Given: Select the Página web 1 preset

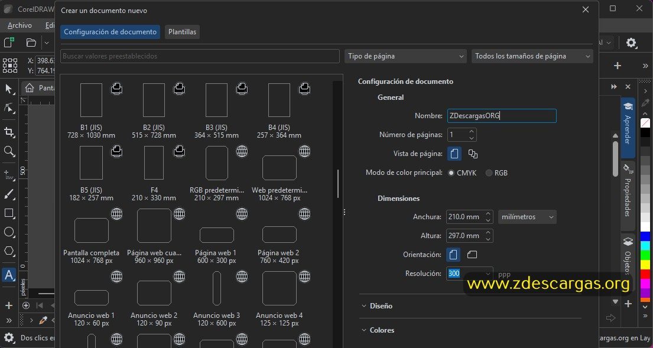Looking at the screenshot, I should coord(216,236).
